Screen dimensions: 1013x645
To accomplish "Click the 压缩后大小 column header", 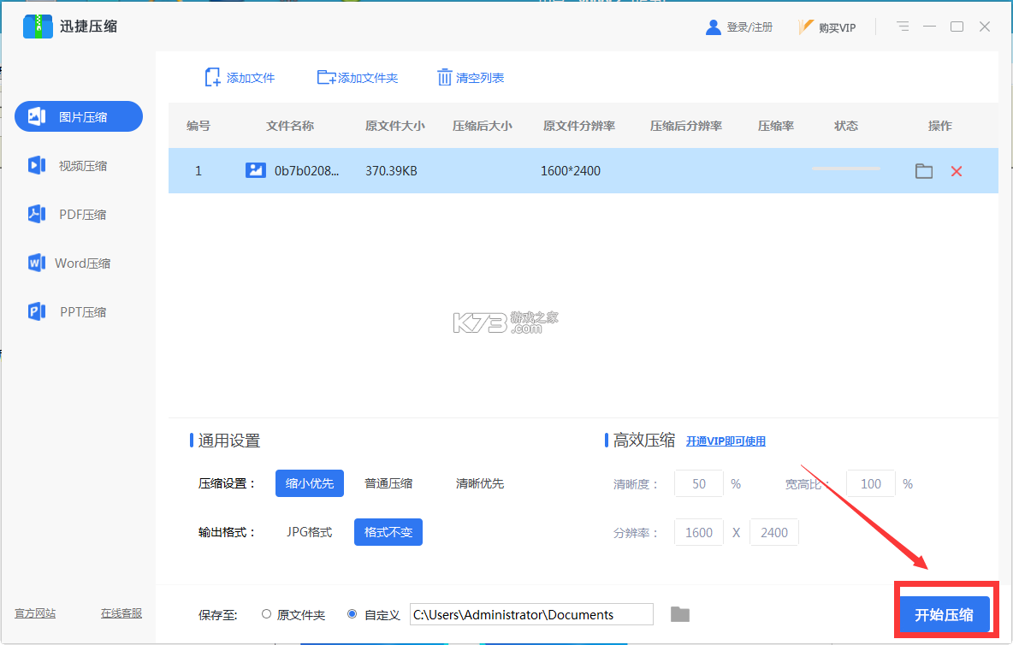I will pos(482,126).
